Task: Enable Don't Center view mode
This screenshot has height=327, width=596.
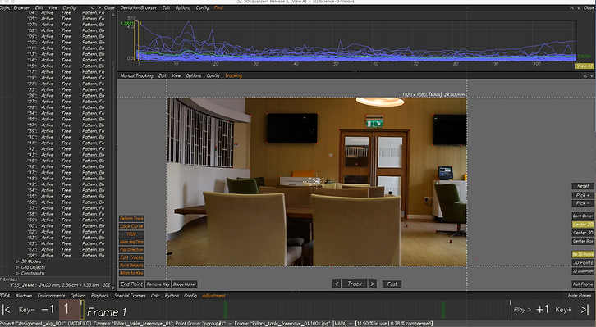Action: coord(583,216)
